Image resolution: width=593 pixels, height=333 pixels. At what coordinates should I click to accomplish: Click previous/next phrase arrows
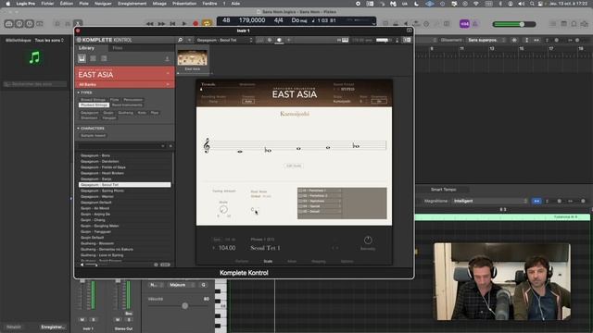pos(335,248)
